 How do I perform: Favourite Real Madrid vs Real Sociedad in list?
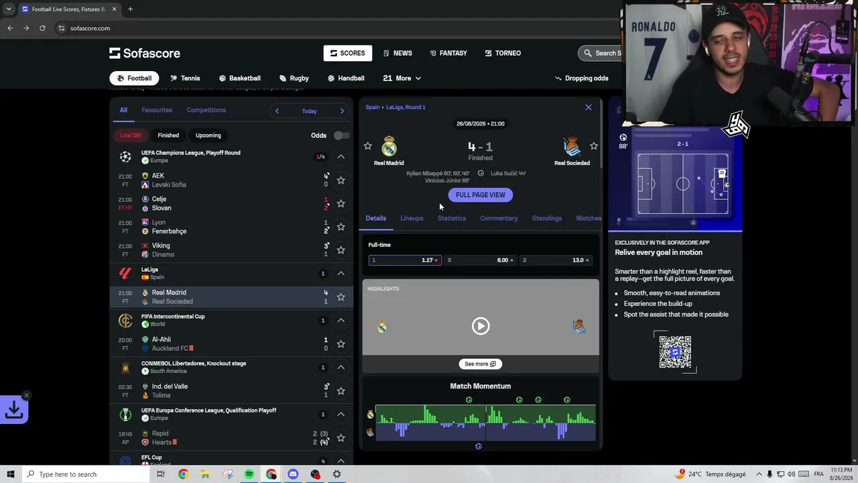[x=341, y=297]
